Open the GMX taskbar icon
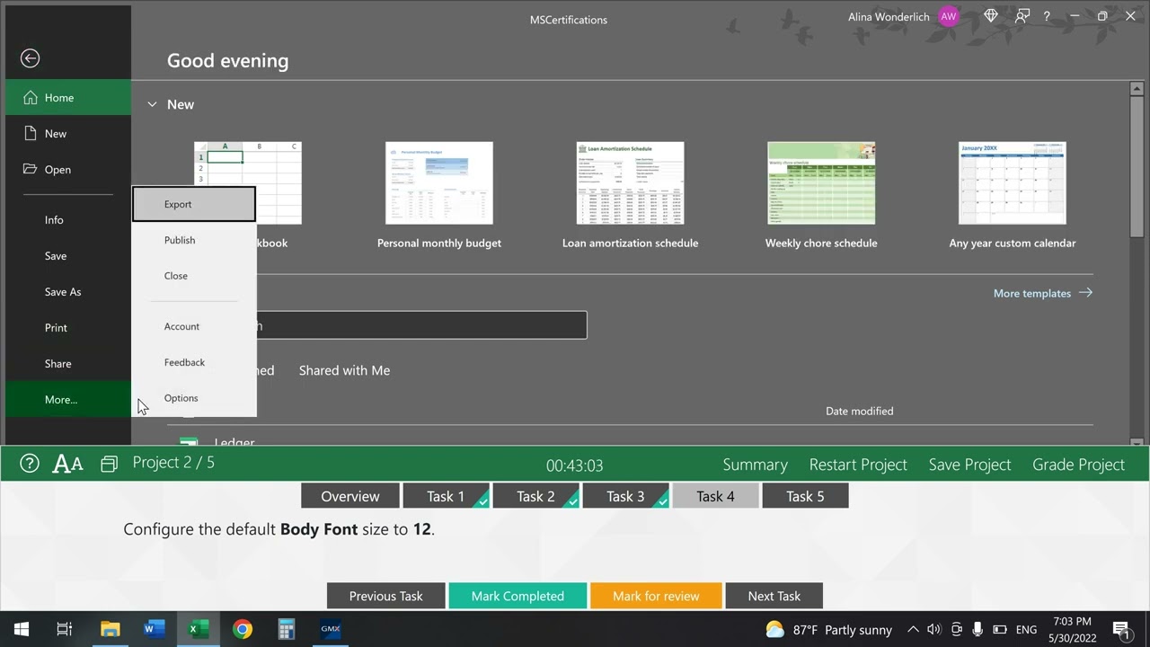This screenshot has width=1150, height=647. [x=330, y=629]
